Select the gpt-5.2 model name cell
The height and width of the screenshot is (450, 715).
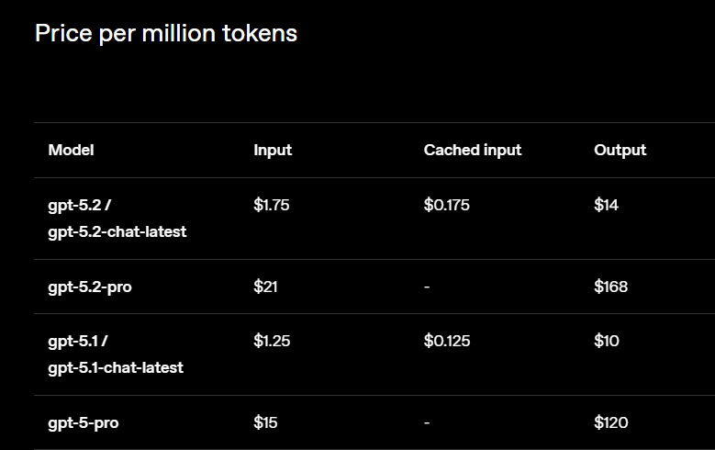click(117, 219)
